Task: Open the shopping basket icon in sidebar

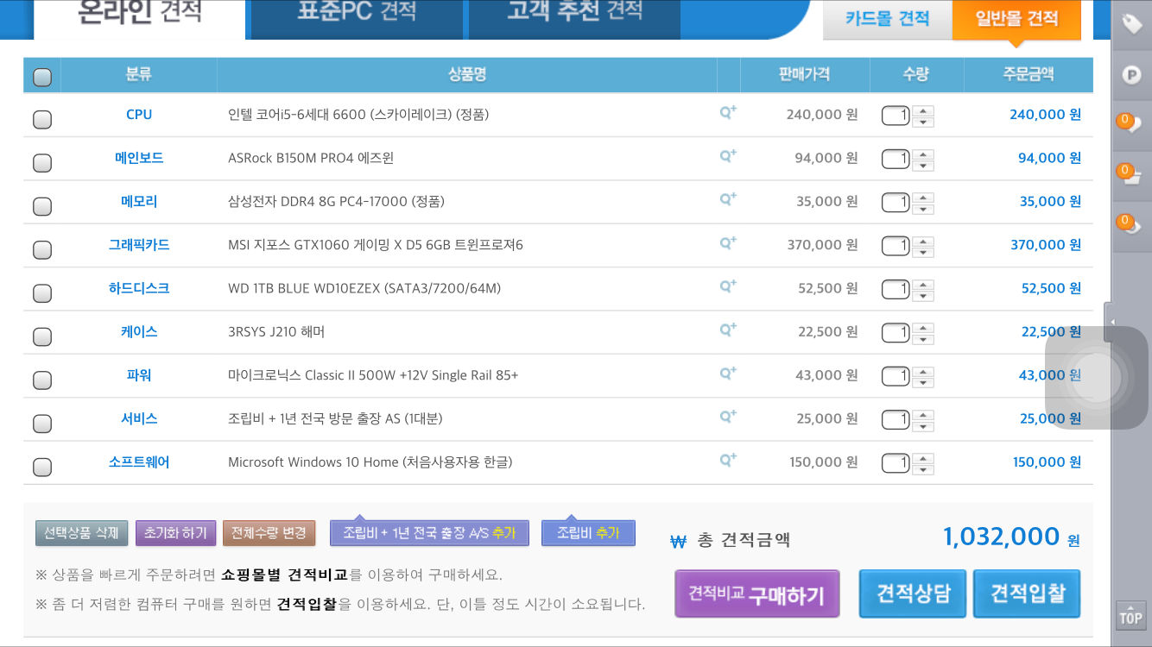Action: click(x=1130, y=173)
